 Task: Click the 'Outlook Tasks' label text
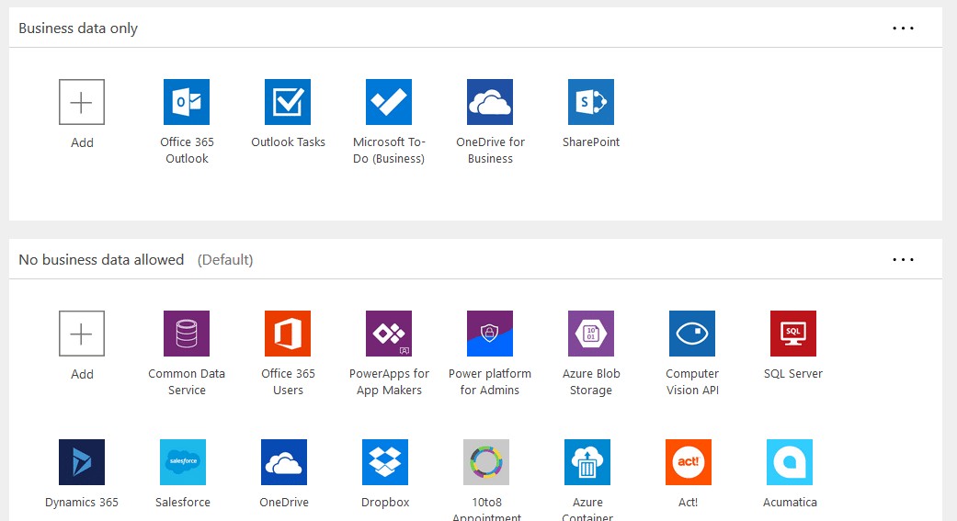point(288,142)
